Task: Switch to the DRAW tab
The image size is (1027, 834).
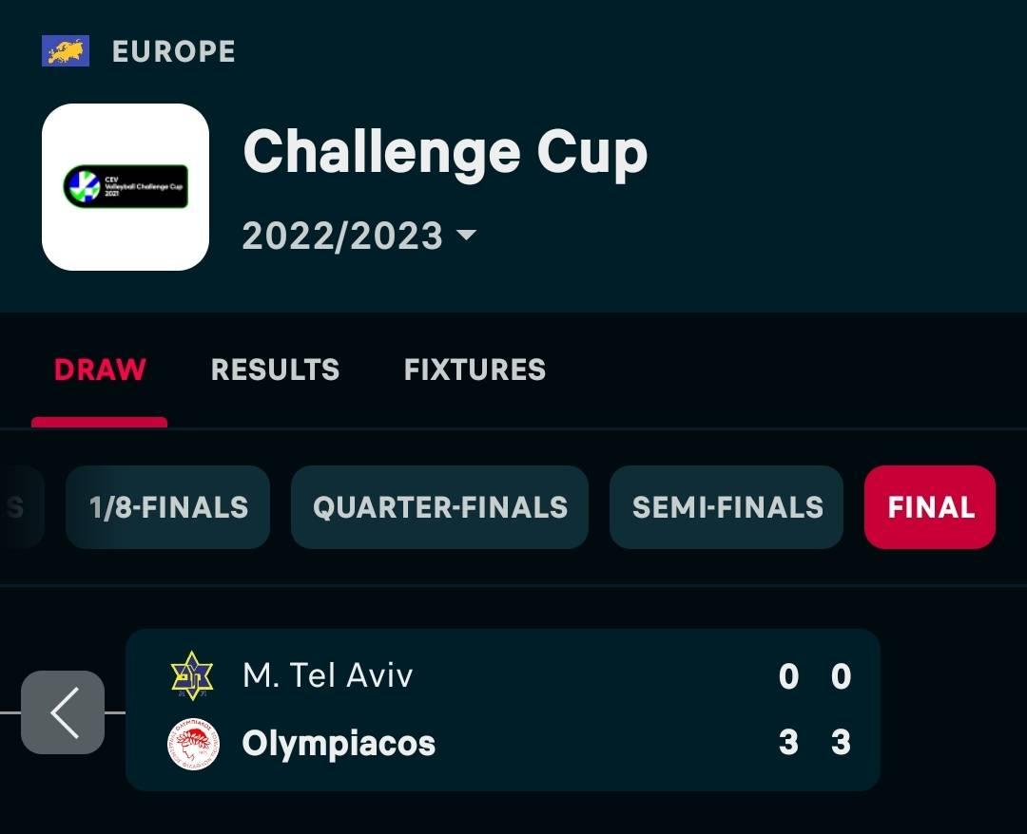Action: point(100,370)
